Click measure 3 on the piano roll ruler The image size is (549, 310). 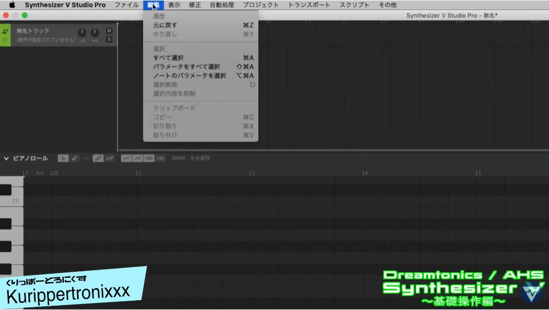coord(253,173)
